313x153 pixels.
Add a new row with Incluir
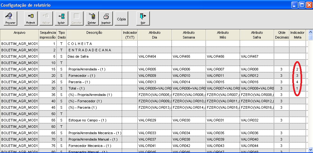click(x=61, y=18)
